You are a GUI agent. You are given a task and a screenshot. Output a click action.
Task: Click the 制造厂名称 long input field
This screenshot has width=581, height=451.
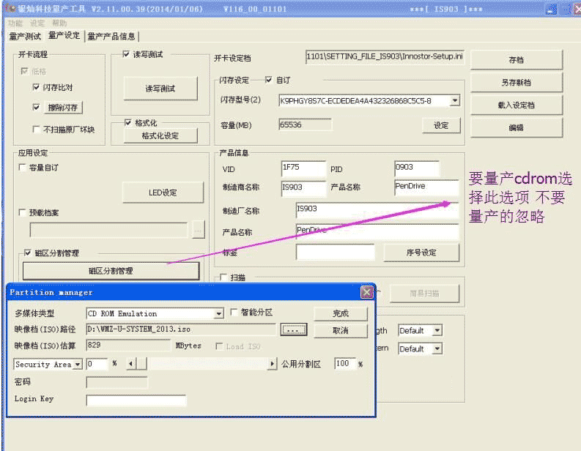377,211
